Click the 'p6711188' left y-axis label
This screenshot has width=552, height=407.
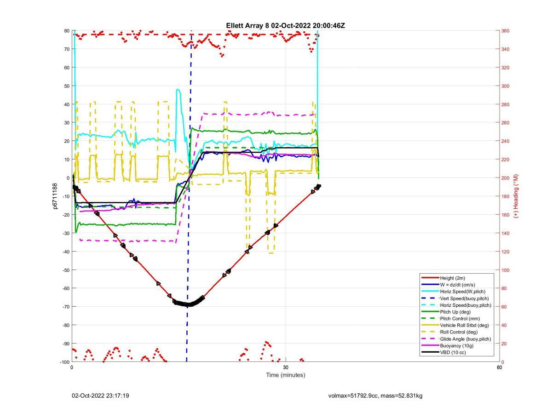point(55,196)
